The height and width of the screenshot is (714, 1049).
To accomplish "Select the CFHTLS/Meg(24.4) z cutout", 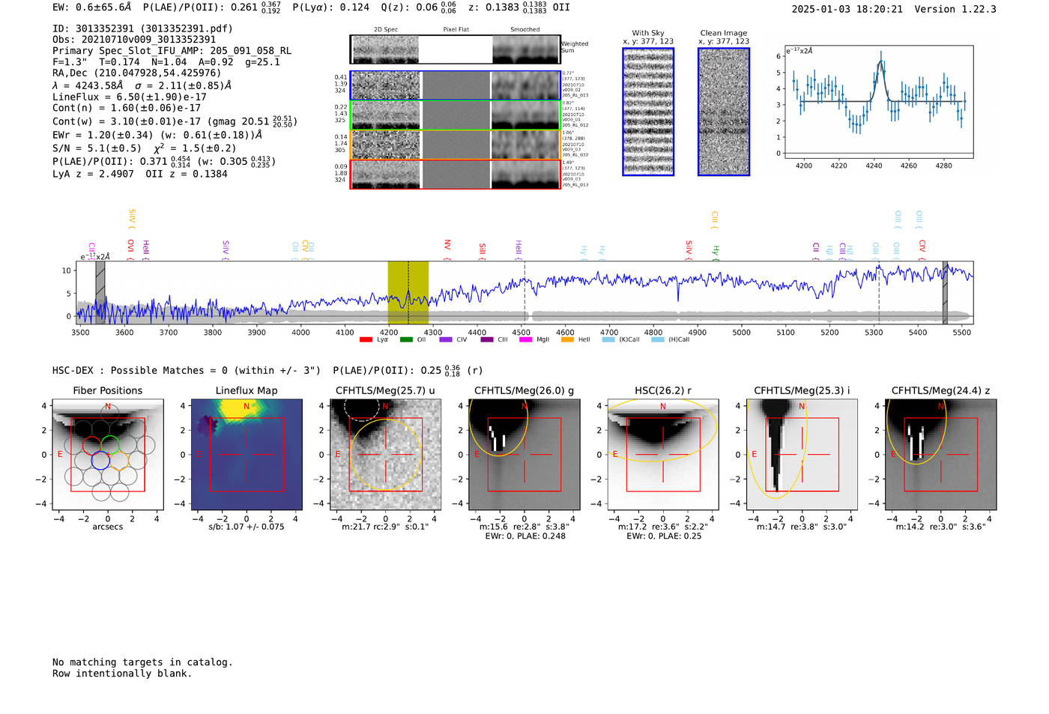I will (x=940, y=454).
